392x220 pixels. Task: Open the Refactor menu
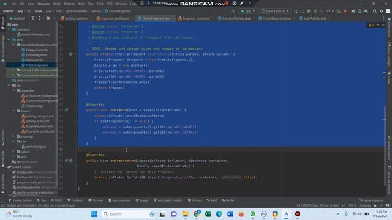coord(69,4)
